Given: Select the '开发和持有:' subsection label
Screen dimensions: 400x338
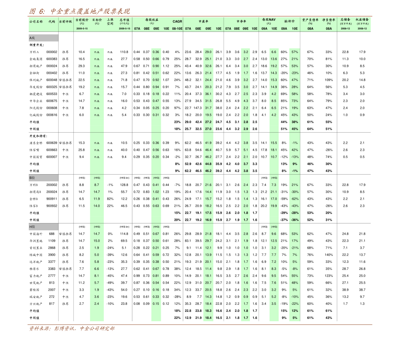Looking at the screenshot, I should [x=38, y=136].
